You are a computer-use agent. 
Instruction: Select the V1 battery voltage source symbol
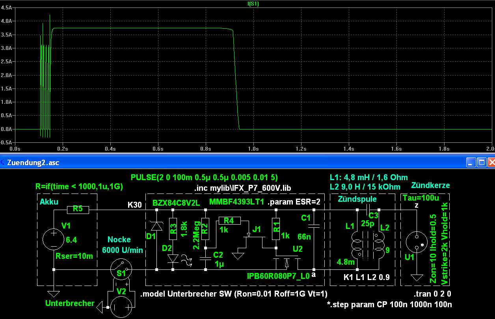(53, 240)
